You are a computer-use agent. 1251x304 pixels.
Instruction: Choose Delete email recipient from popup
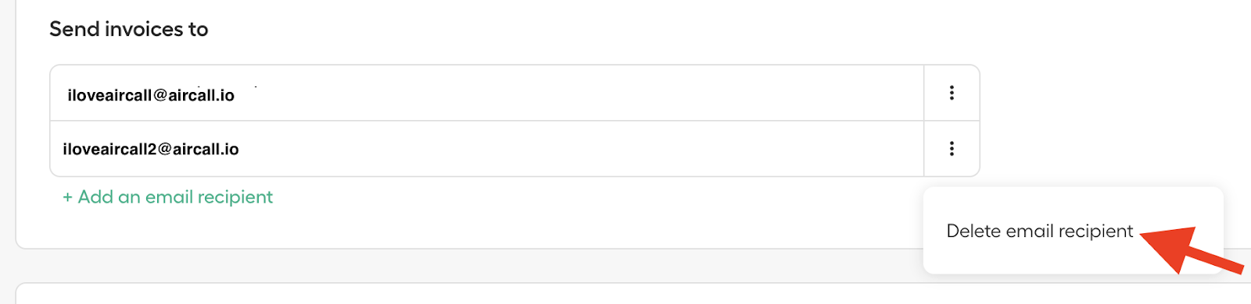pos(1039,231)
